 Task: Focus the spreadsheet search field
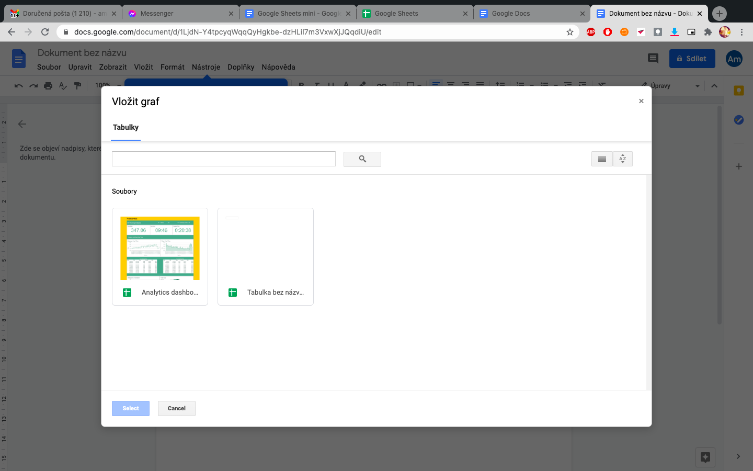pyautogui.click(x=224, y=159)
